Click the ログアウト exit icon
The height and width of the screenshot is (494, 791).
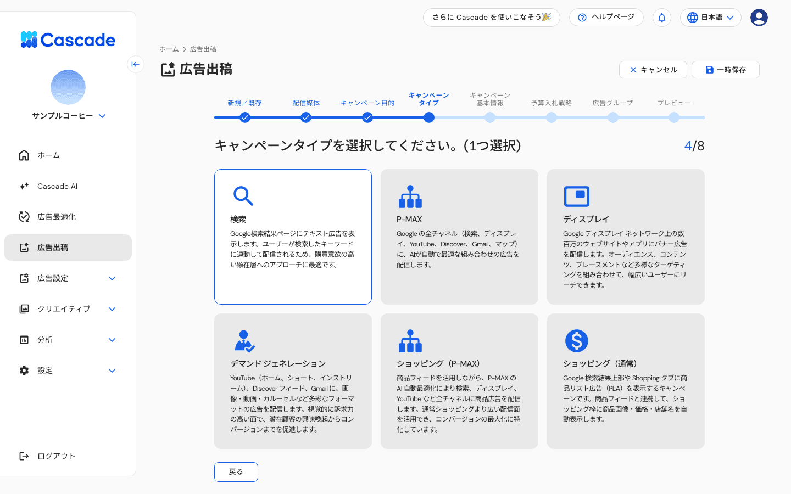(x=24, y=456)
